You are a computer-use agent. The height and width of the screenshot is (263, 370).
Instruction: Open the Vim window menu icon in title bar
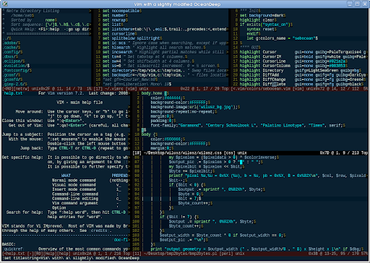point(4,4)
